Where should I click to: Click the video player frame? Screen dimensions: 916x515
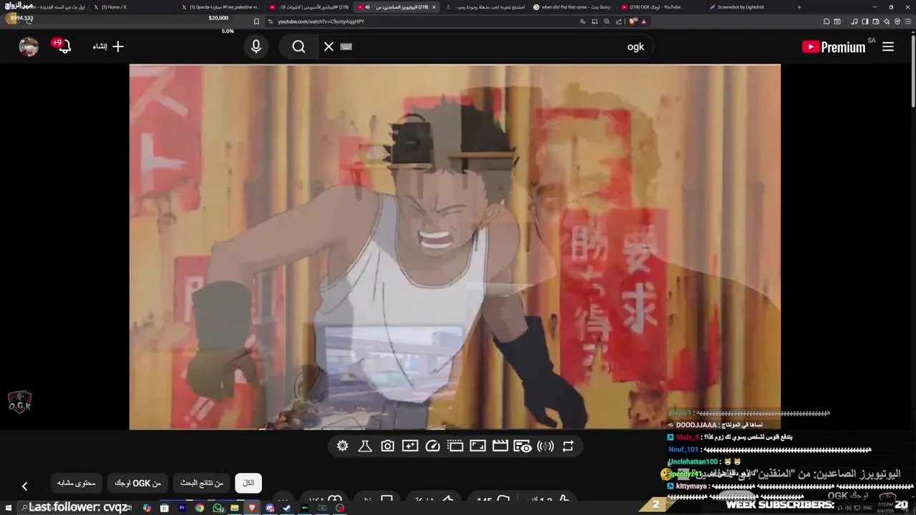(455, 247)
